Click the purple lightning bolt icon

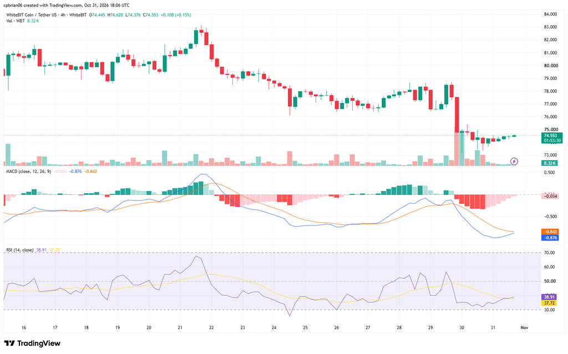[x=514, y=161]
